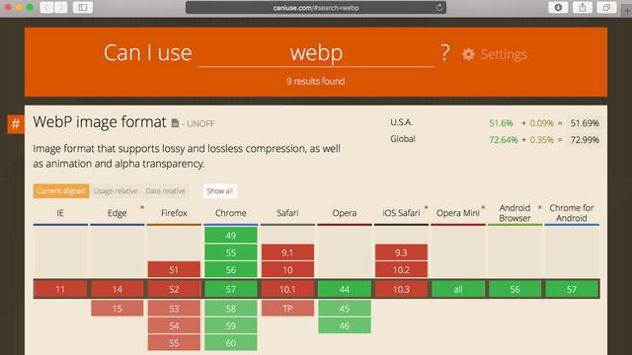This screenshot has height=355, width=632.
Task: Click the Show all button
Action: [219, 190]
